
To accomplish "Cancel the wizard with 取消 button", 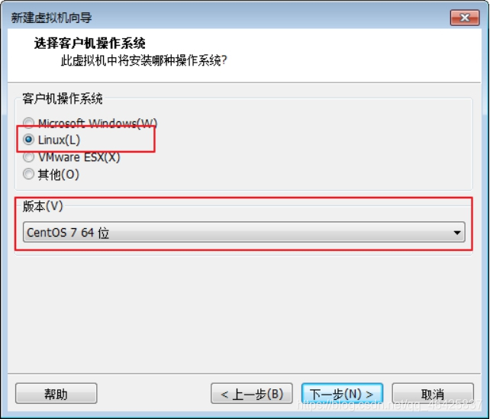I will pos(433,394).
